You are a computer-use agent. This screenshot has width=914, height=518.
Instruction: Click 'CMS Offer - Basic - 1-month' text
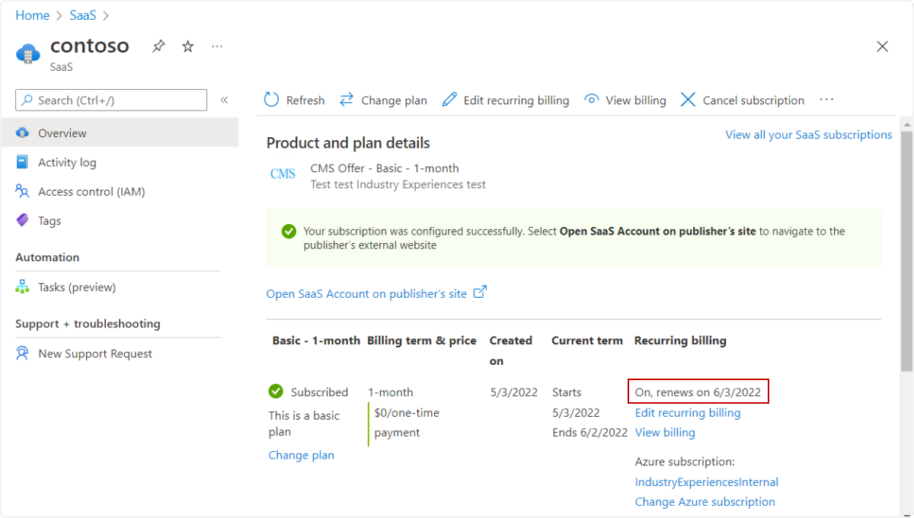[385, 168]
